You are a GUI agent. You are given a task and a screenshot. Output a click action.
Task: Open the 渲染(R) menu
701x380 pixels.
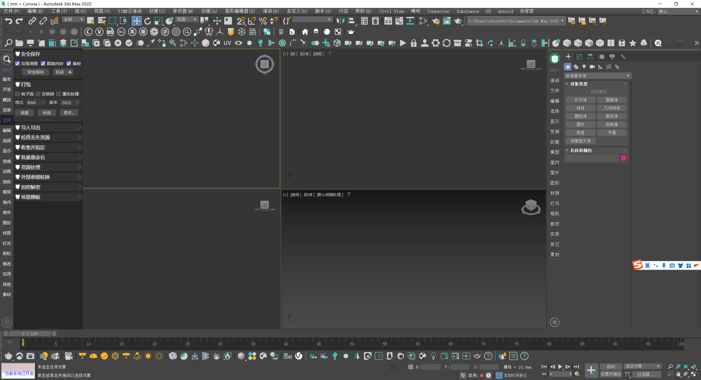point(271,11)
